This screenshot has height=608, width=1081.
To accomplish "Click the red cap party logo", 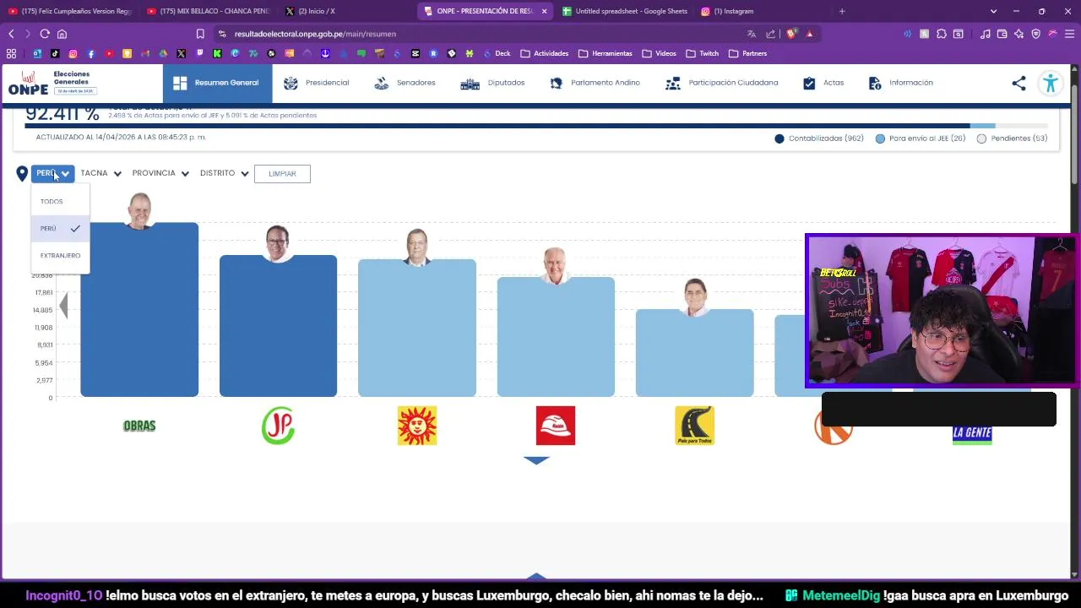I will (x=556, y=426).
